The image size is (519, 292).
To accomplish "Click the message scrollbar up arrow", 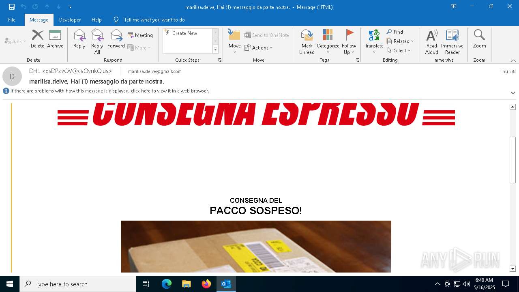I will 513,107.
